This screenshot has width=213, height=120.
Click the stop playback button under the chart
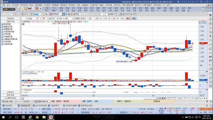tap(162, 98)
